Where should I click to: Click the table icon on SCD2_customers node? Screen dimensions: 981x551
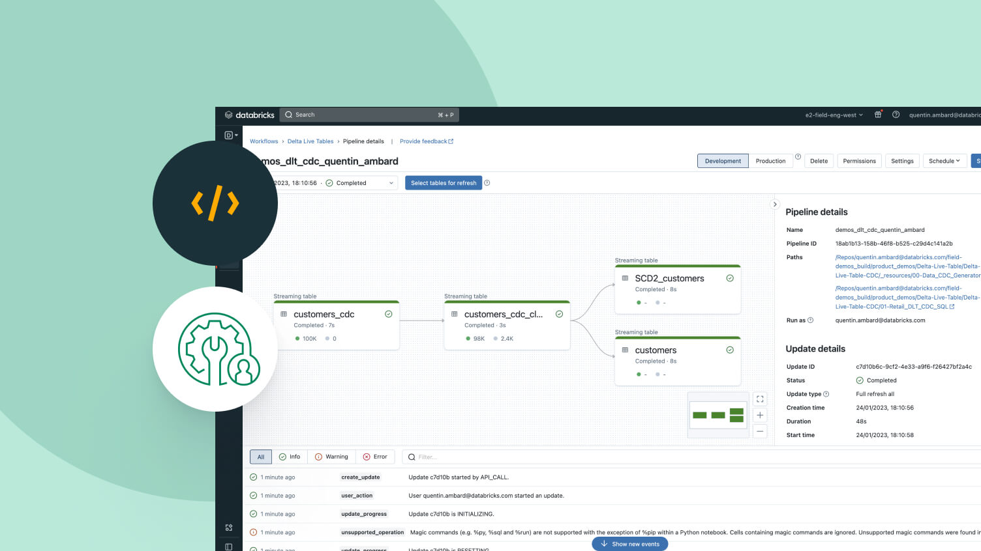[x=625, y=278]
